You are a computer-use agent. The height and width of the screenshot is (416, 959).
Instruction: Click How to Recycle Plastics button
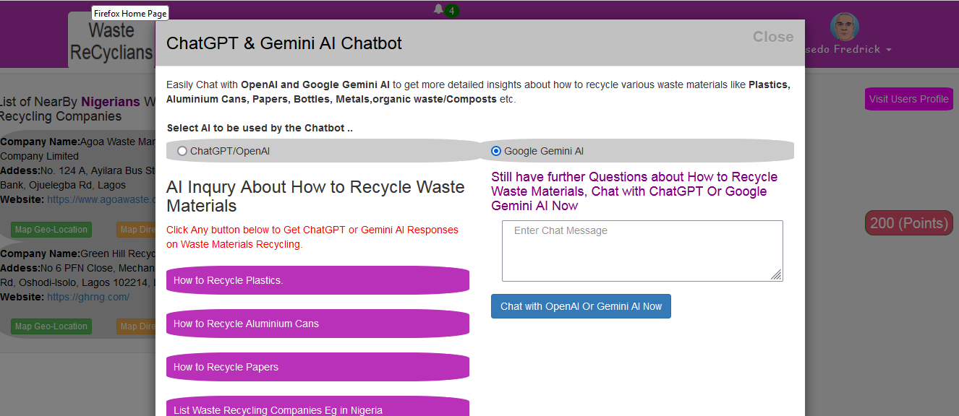click(x=317, y=280)
